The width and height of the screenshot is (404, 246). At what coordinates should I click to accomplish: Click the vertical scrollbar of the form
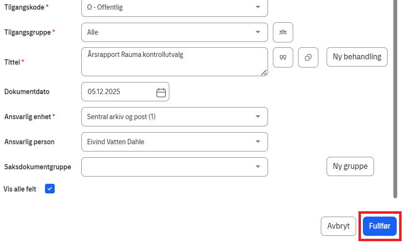pyautogui.click(x=395, y=96)
